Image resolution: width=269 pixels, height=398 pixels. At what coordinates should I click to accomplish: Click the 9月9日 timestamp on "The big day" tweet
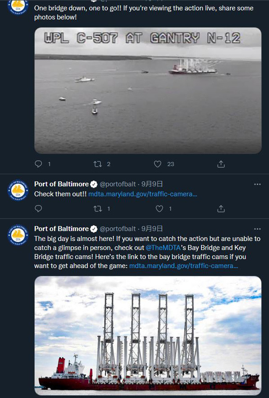tap(152, 229)
